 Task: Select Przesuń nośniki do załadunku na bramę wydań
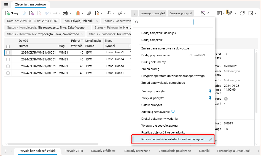(173, 140)
